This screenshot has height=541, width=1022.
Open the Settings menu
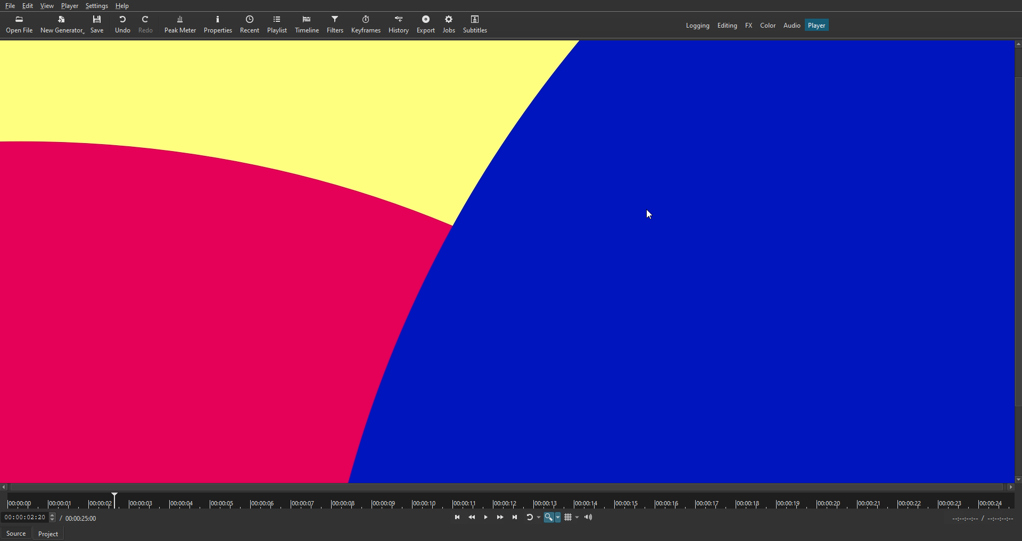click(x=96, y=6)
